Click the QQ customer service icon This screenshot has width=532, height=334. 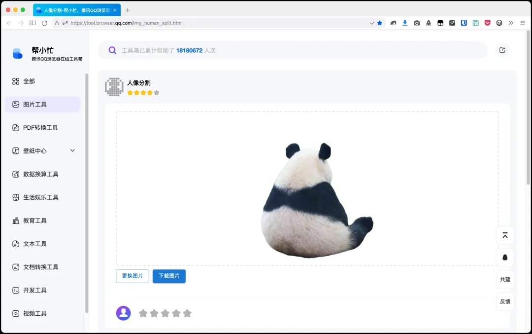[x=505, y=257]
